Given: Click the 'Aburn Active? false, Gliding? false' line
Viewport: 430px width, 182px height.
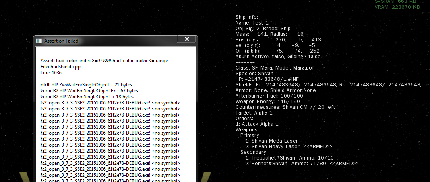Looking at the screenshot, I should click(278, 57).
